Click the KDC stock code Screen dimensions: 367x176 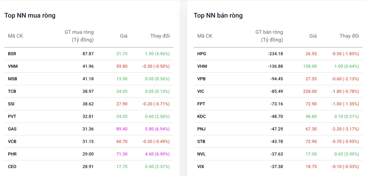click(x=202, y=117)
